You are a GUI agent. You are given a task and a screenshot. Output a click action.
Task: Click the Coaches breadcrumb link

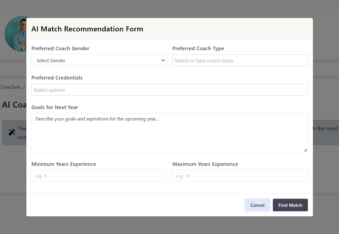point(10,87)
